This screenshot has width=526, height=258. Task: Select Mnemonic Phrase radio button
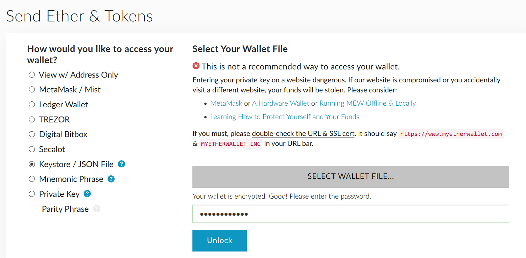pos(32,179)
